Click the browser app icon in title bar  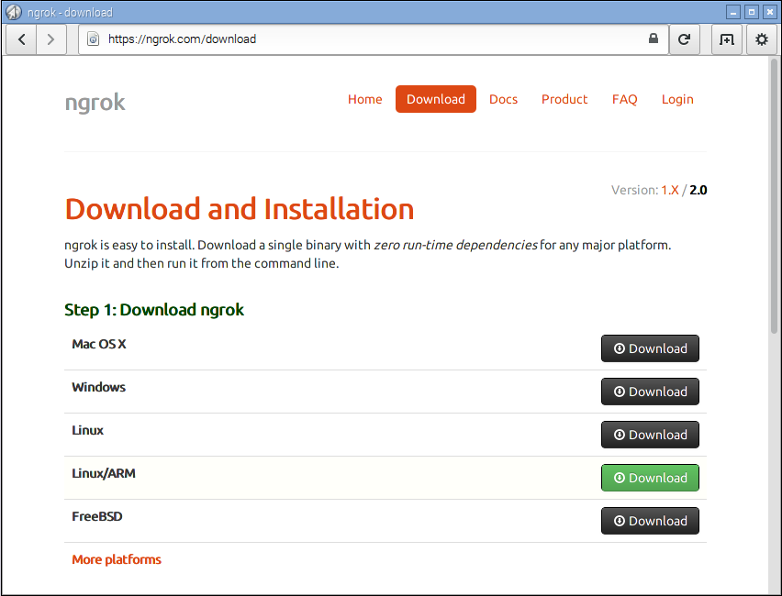click(x=14, y=11)
